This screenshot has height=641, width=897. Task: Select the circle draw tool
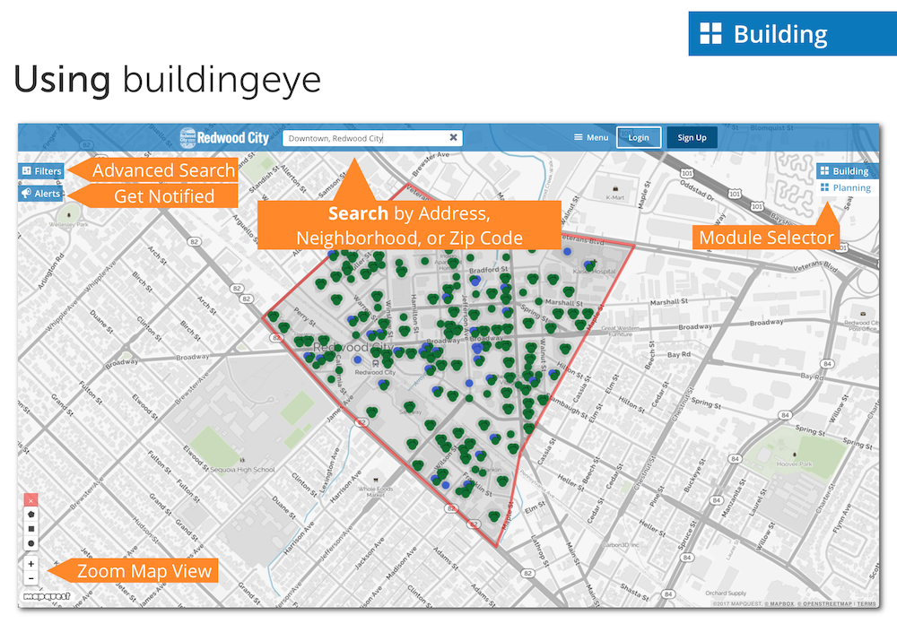(x=30, y=543)
